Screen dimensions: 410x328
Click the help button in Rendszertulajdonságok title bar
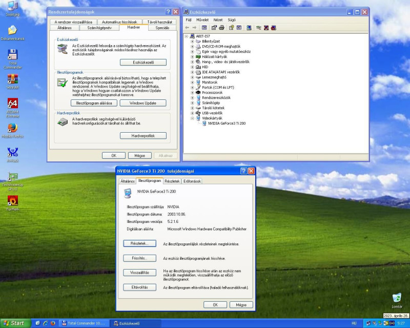tap(168, 12)
